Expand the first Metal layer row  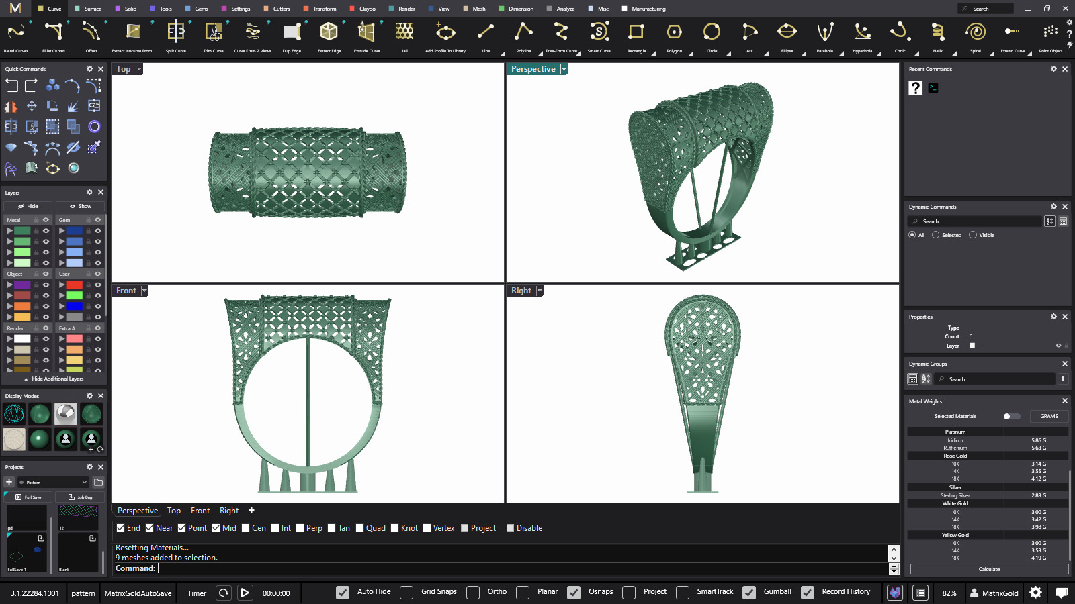tap(10, 231)
